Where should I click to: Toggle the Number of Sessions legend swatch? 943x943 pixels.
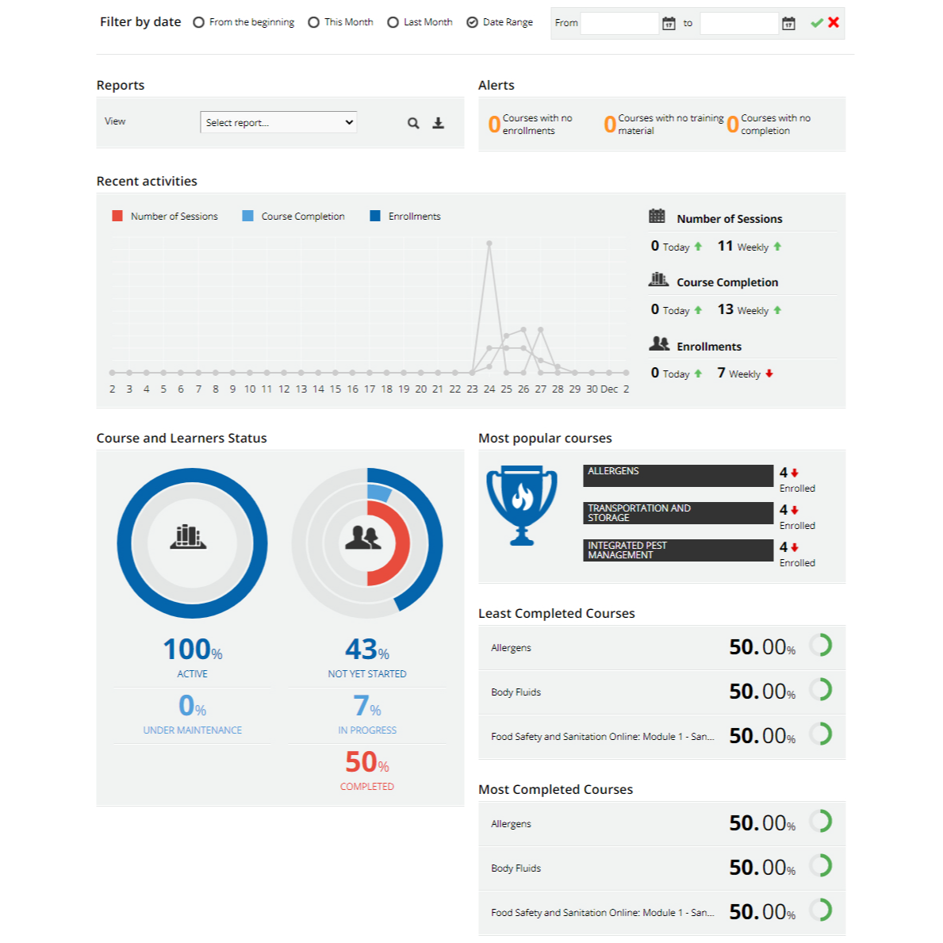point(117,217)
